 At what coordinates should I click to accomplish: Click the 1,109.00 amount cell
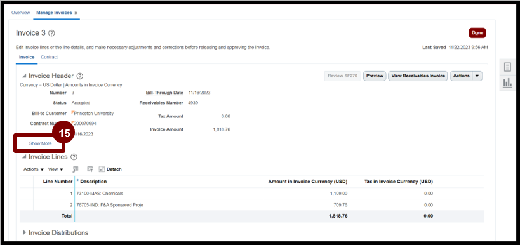[338, 194]
